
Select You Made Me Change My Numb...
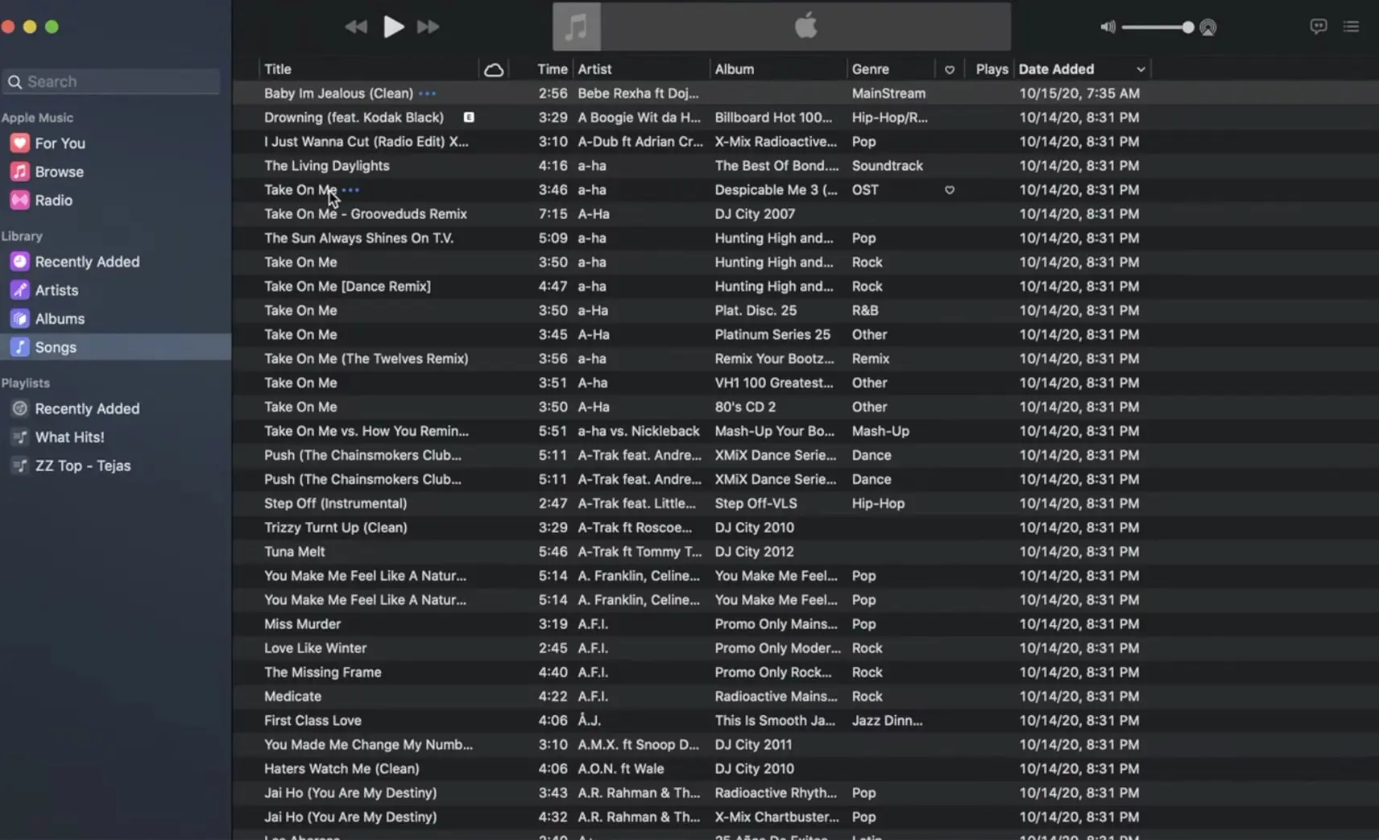point(368,745)
